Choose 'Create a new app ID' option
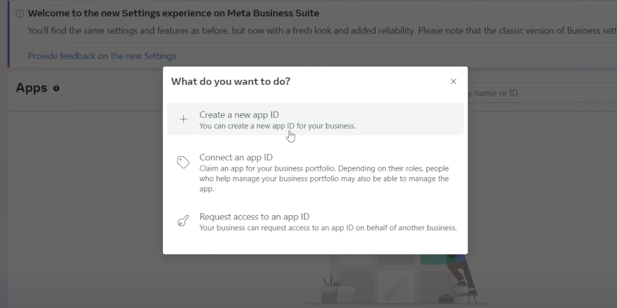Screen dimensions: 617x308 [x=315, y=119]
